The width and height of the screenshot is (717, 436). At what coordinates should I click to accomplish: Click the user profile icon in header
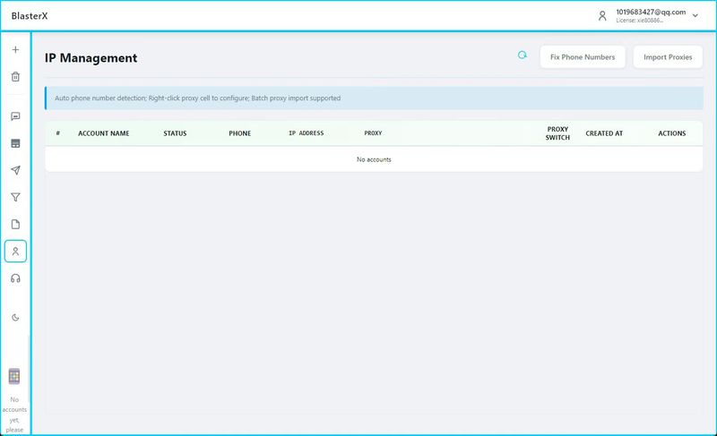click(x=602, y=15)
